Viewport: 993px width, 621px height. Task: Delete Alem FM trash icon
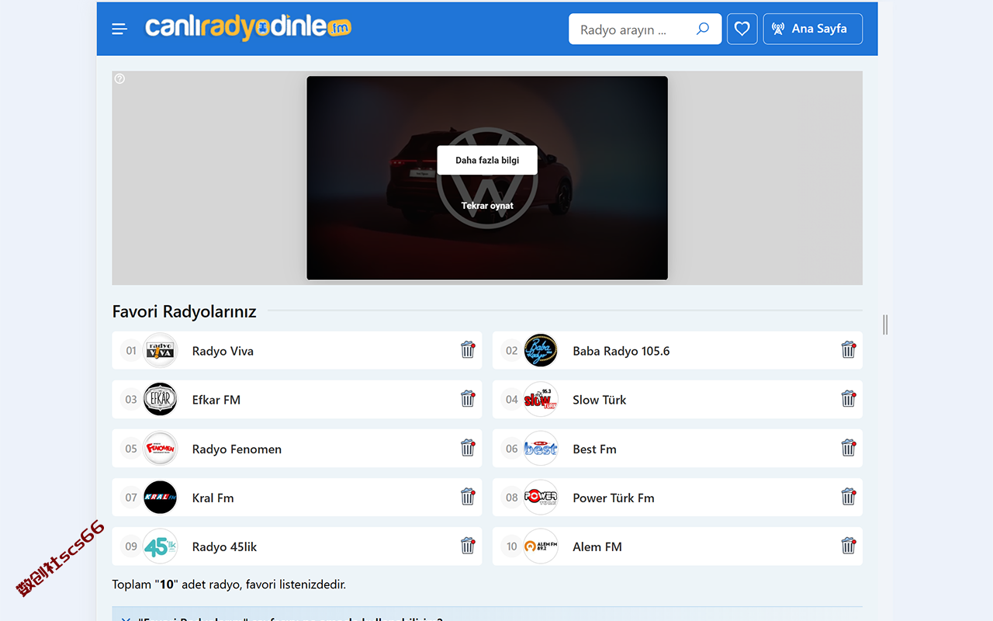coord(849,546)
